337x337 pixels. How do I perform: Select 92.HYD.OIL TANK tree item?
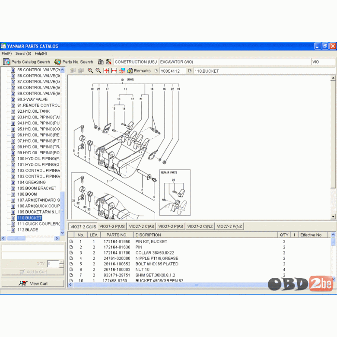34,111
